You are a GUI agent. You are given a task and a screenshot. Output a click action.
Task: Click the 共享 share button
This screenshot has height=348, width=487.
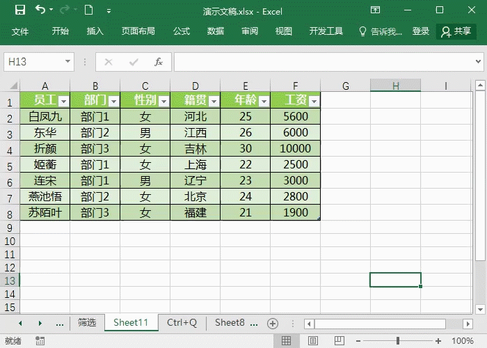(x=456, y=31)
